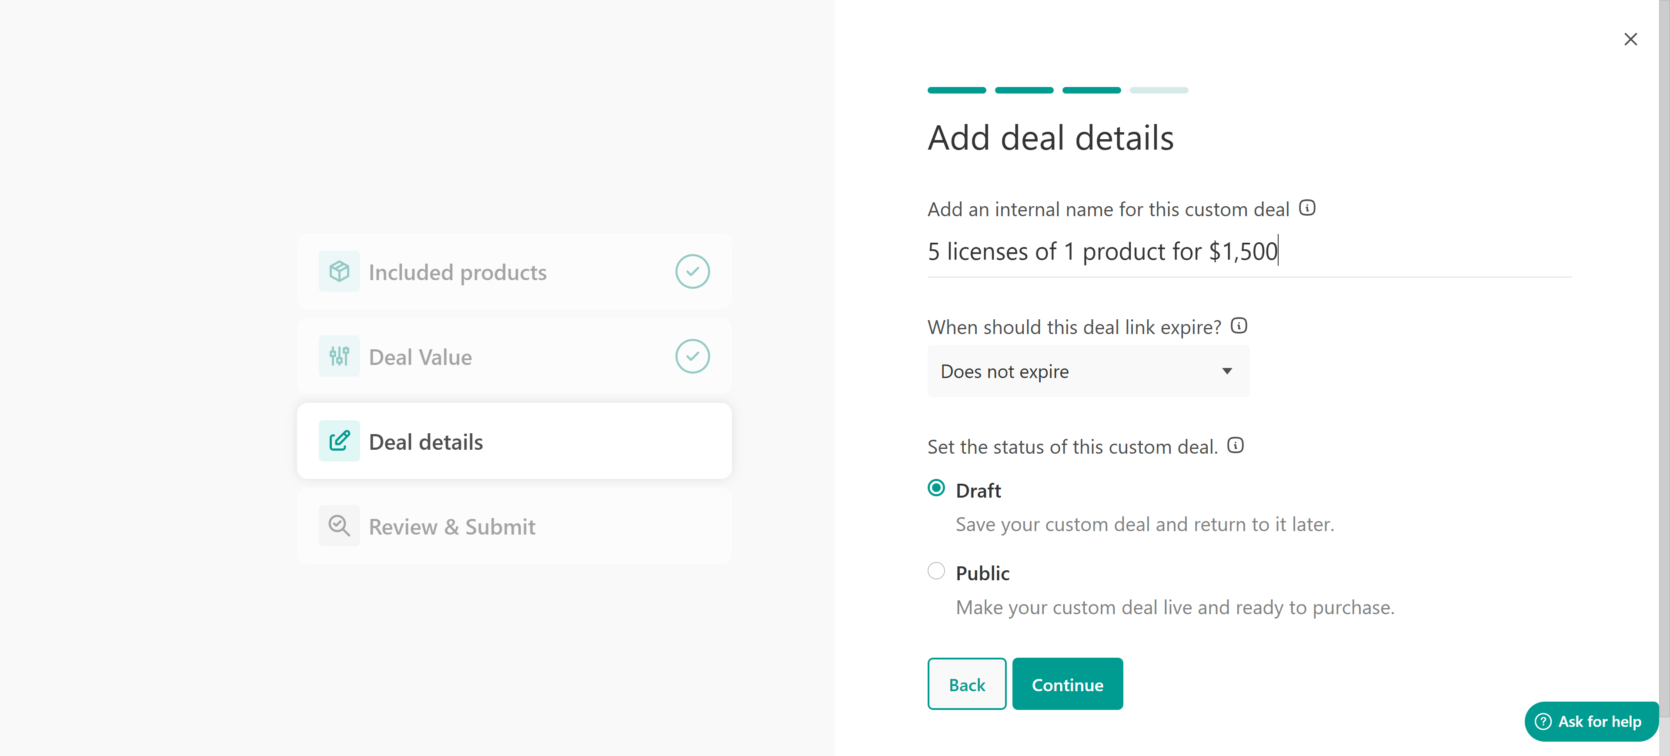Click the Review & Submit magnifier icon
1670x756 pixels.
coord(338,526)
